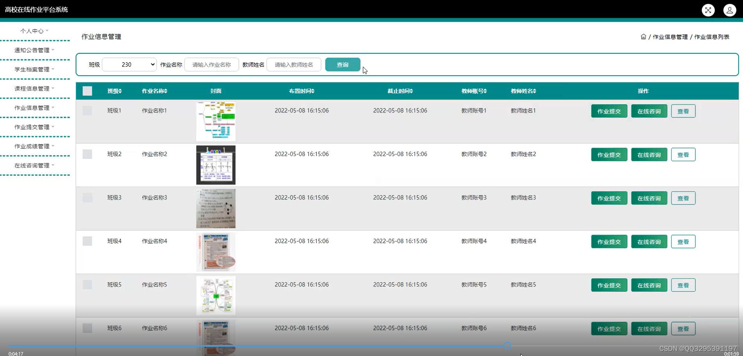Expand the 学生档案管理 sidebar menu

(35, 69)
